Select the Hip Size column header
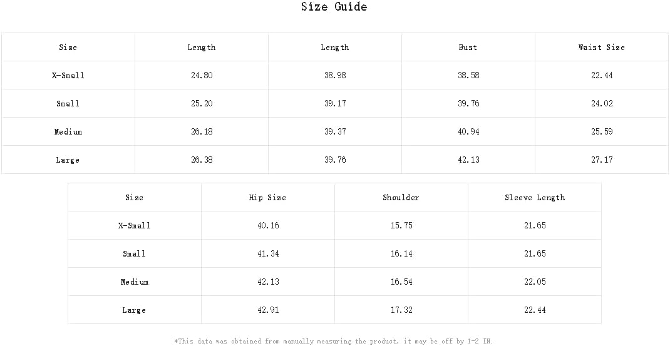Image resolution: width=670 pixels, height=346 pixels. point(267,197)
